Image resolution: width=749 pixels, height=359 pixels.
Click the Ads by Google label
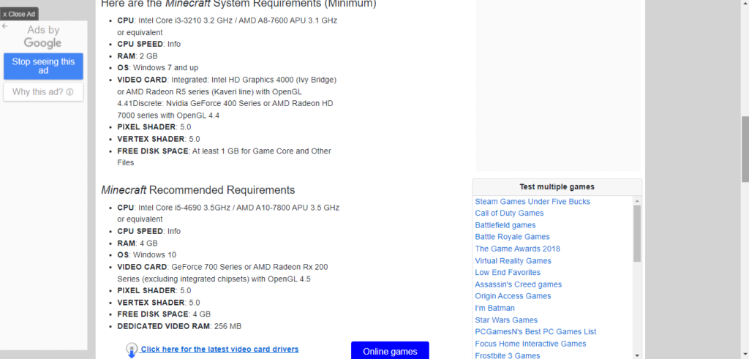point(43,37)
